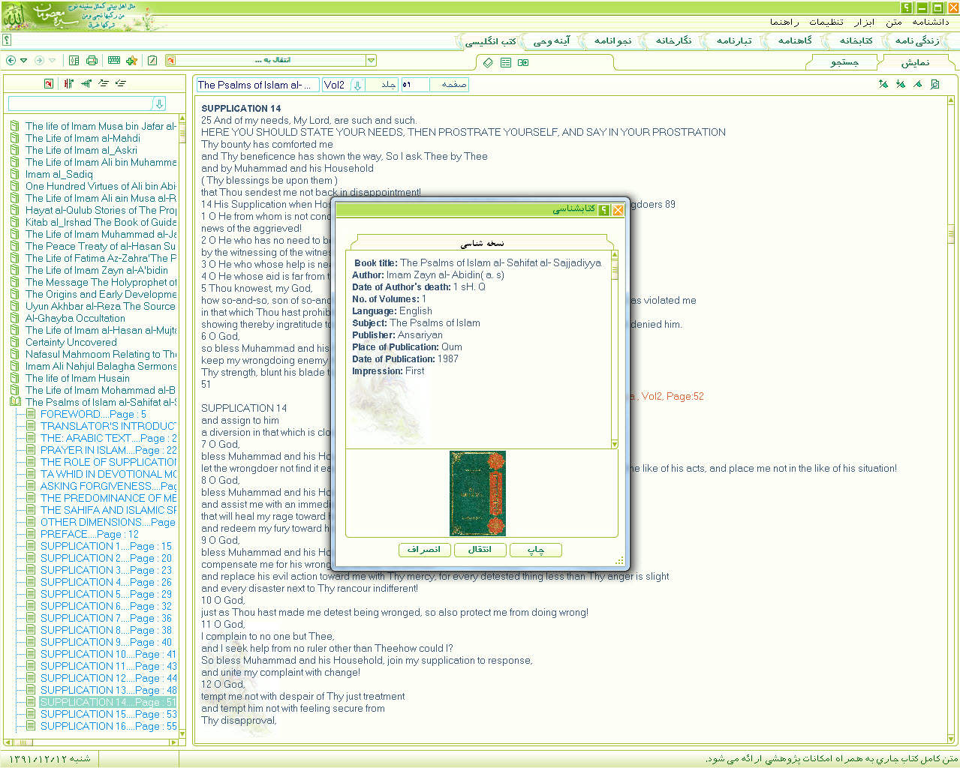Open the back-history dropdown arrow
Viewport: 960px width, 768px height.
pos(24,61)
